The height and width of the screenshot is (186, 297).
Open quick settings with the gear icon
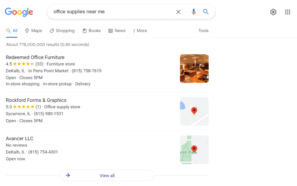tap(273, 12)
